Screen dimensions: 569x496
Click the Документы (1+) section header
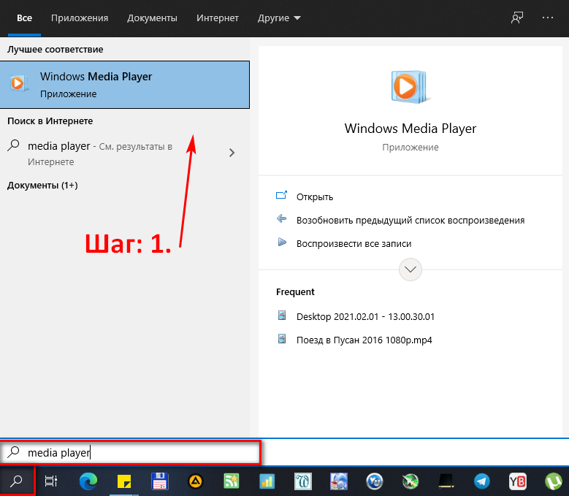(42, 186)
